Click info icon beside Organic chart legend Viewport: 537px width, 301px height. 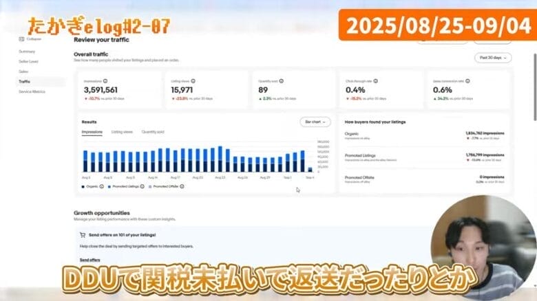tap(101, 186)
